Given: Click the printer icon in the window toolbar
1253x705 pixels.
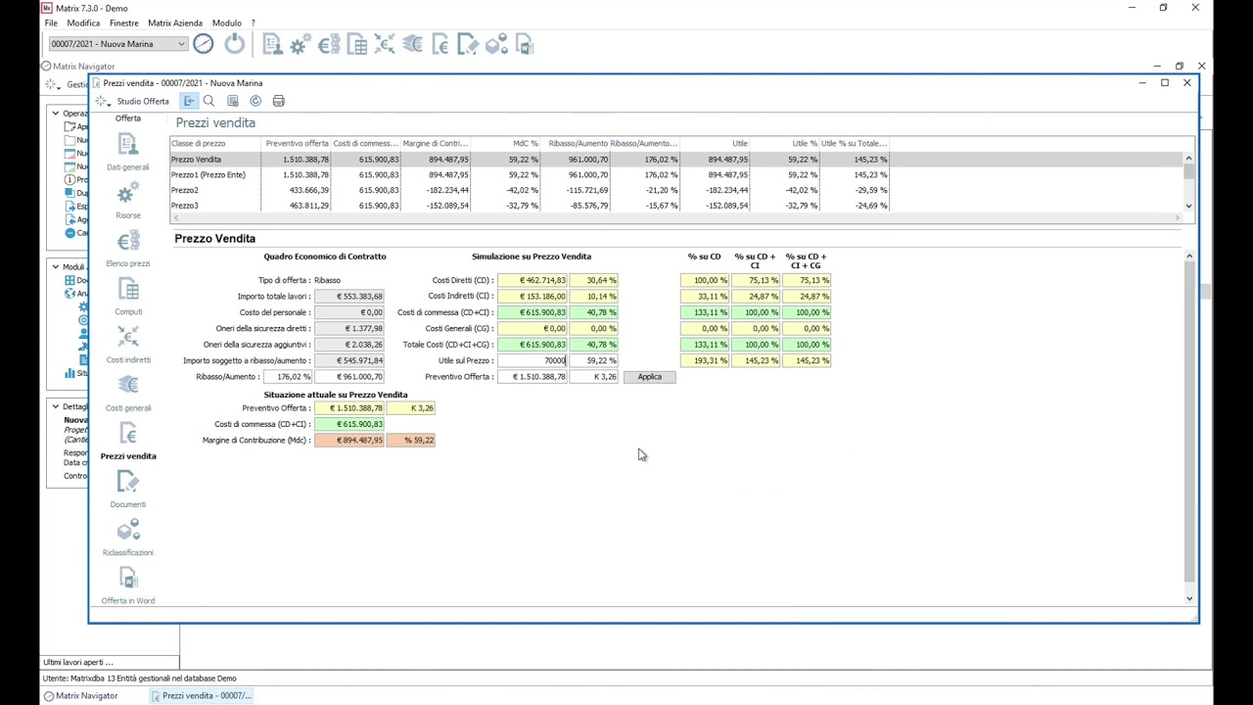Looking at the screenshot, I should tap(279, 101).
